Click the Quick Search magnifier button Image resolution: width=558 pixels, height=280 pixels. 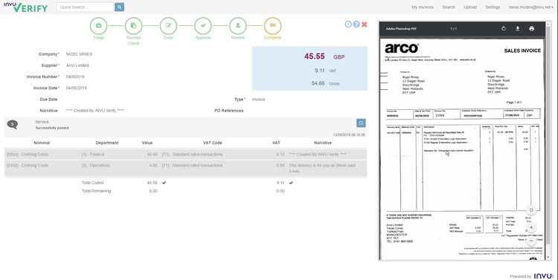pyautogui.click(x=120, y=7)
